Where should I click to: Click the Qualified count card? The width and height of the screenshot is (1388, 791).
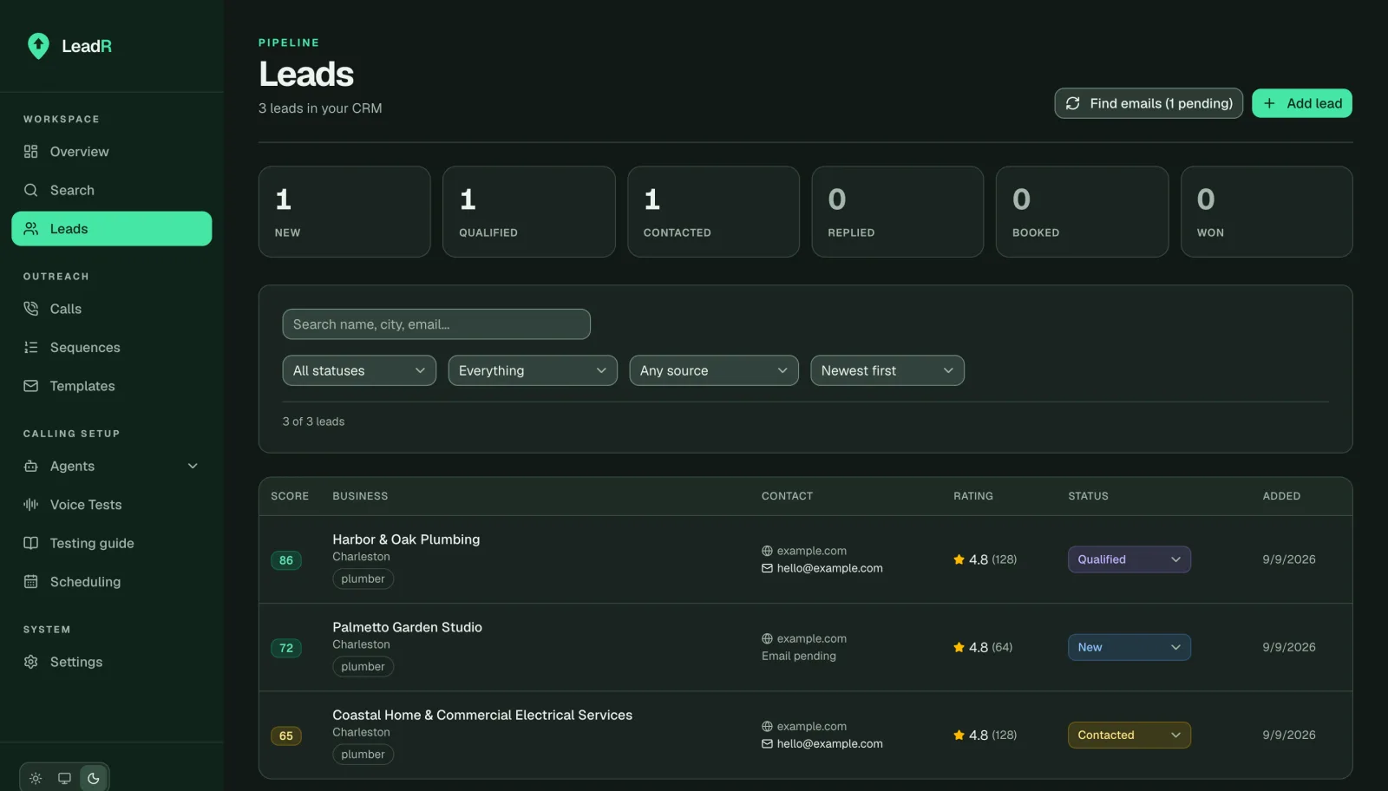click(x=529, y=212)
